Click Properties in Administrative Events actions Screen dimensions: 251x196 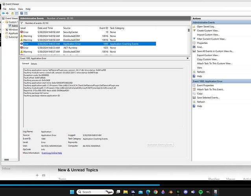[x=202, y=43]
